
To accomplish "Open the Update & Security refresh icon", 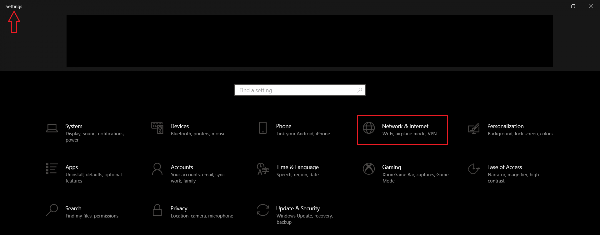I will tap(263, 210).
